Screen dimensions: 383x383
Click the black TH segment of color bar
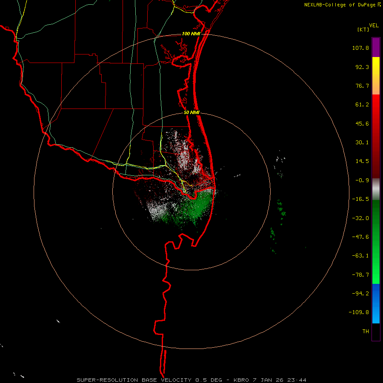point(376,332)
